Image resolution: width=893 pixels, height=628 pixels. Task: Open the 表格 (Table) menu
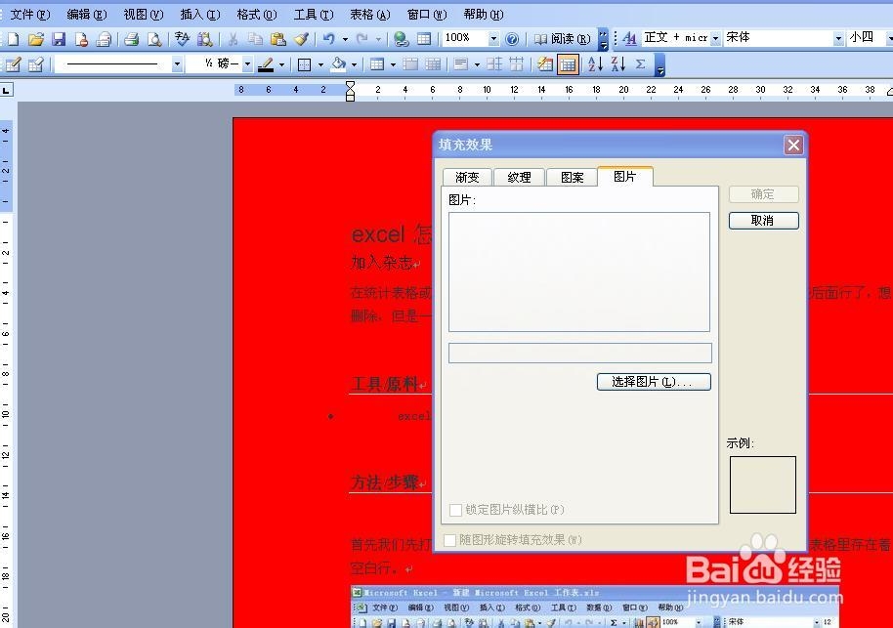pos(370,15)
